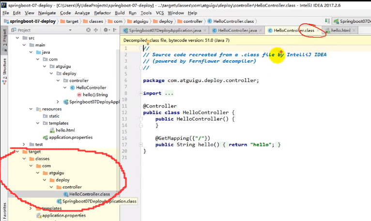Open the Help menu
Image resolution: width=371 pixels, height=221 pixels.
(192, 13)
